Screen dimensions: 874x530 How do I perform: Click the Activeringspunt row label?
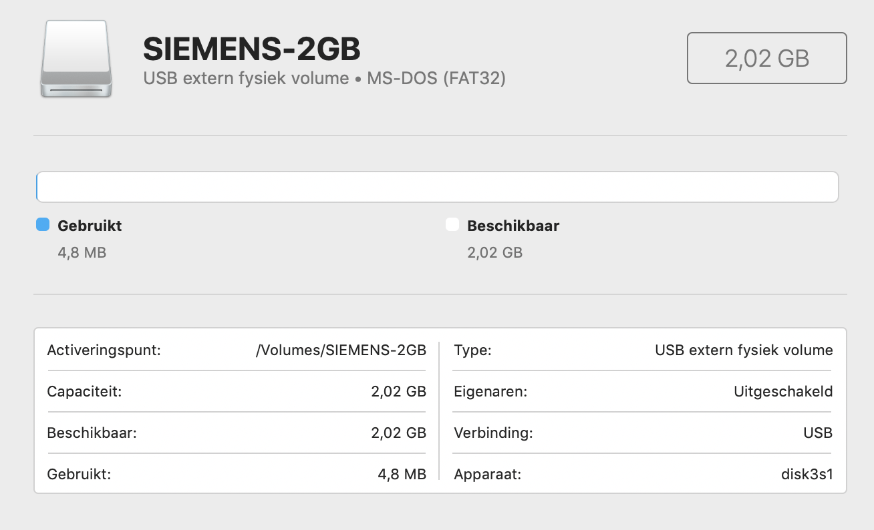pos(104,350)
